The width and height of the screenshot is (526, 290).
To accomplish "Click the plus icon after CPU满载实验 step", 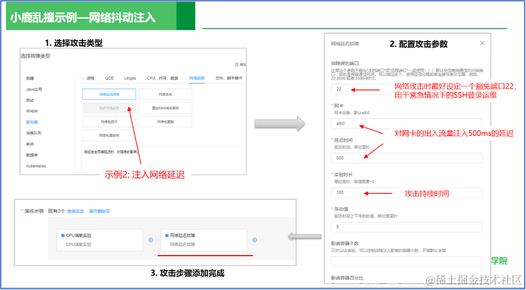I will 151,240.
